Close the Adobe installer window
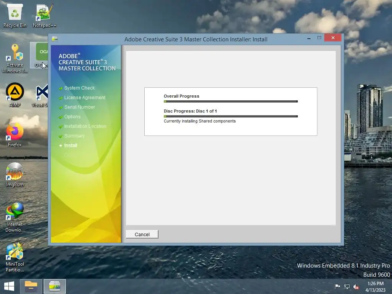The height and width of the screenshot is (294, 392). [333, 38]
